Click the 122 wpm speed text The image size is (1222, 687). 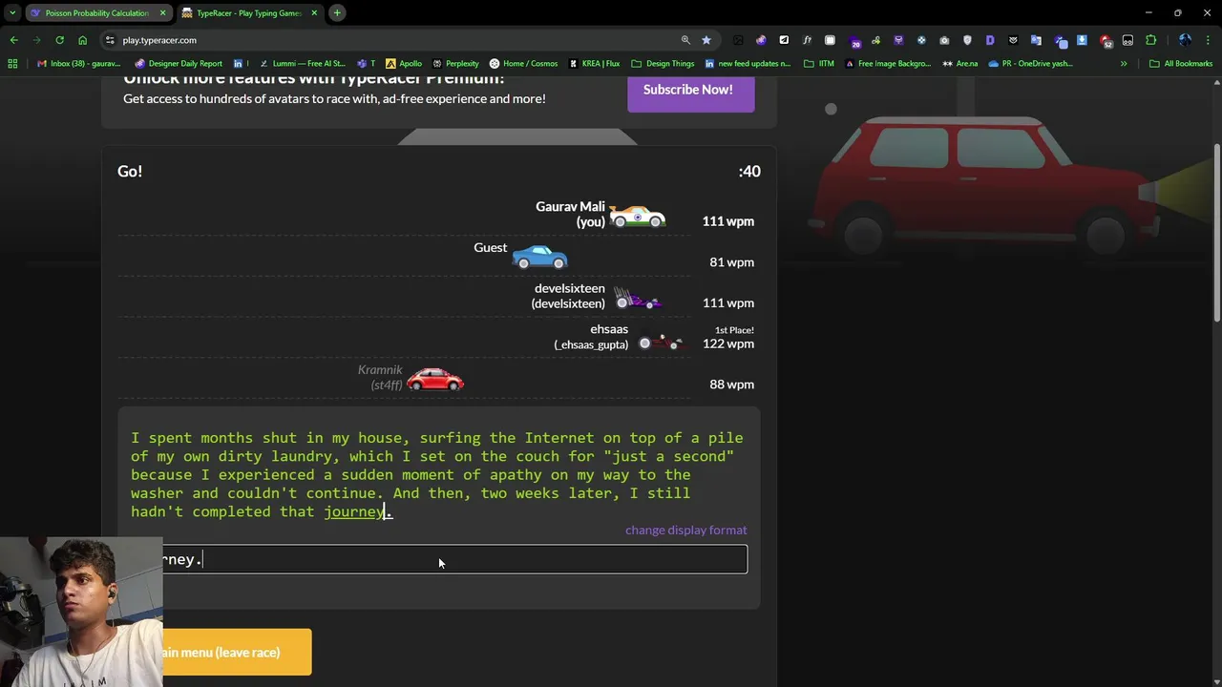pos(728,343)
